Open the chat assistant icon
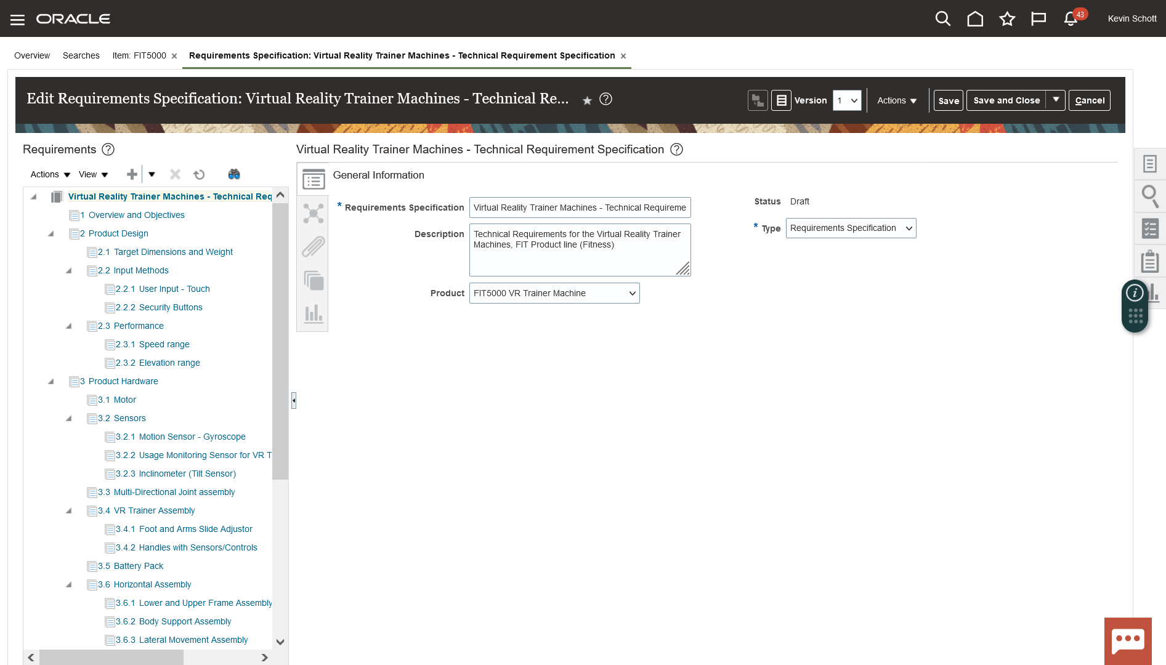Viewport: 1166px width, 665px height. 1127,640
